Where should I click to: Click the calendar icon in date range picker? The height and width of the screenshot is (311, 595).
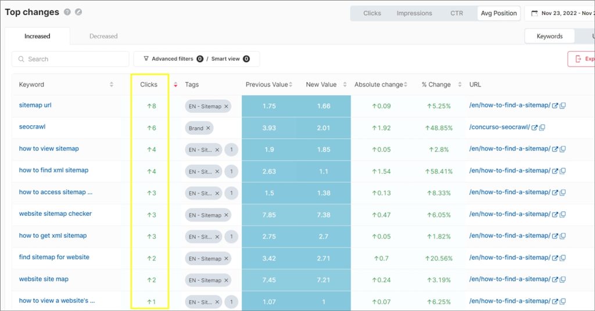[x=535, y=13]
